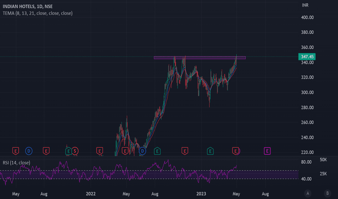Click blue D dividend marker left of Aug 2022 green E
The image size is (338, 199).
pyautogui.click(x=142, y=151)
